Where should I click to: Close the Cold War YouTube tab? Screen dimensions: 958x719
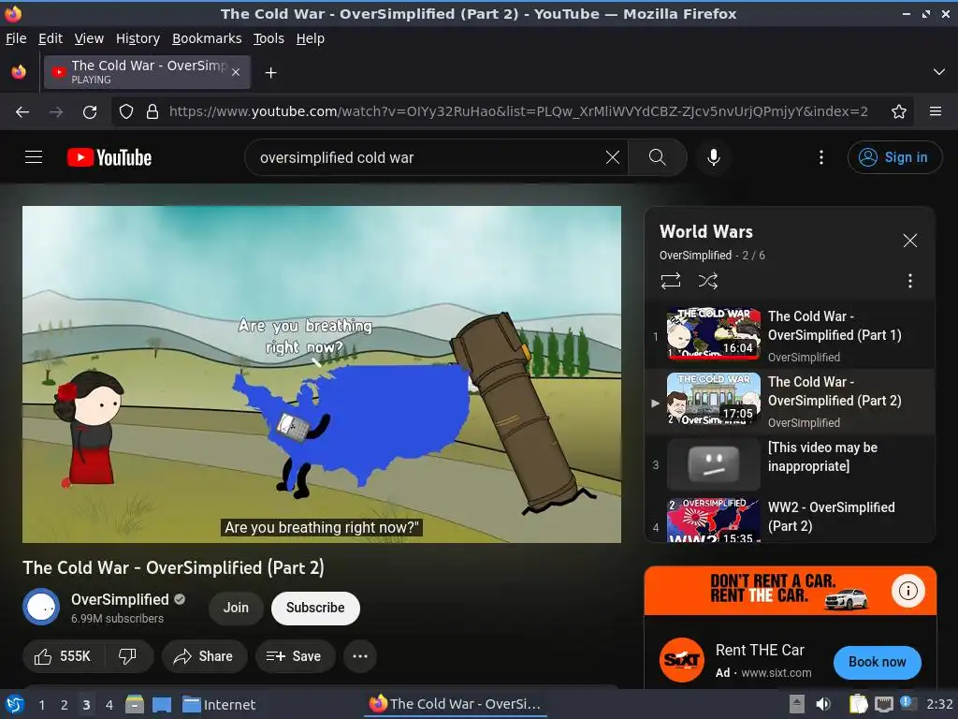[236, 72]
